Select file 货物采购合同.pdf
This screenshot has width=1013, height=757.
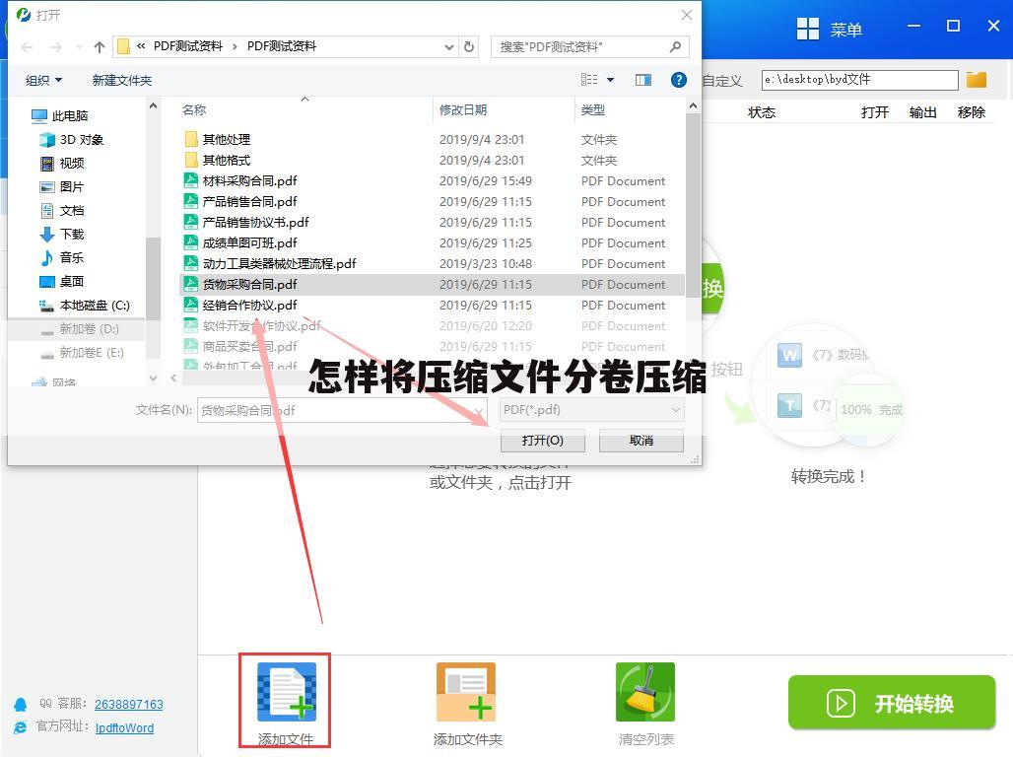(x=432, y=284)
